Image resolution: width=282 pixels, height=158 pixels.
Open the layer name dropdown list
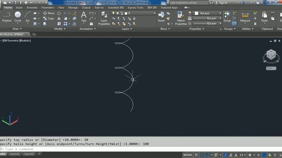click(155, 13)
